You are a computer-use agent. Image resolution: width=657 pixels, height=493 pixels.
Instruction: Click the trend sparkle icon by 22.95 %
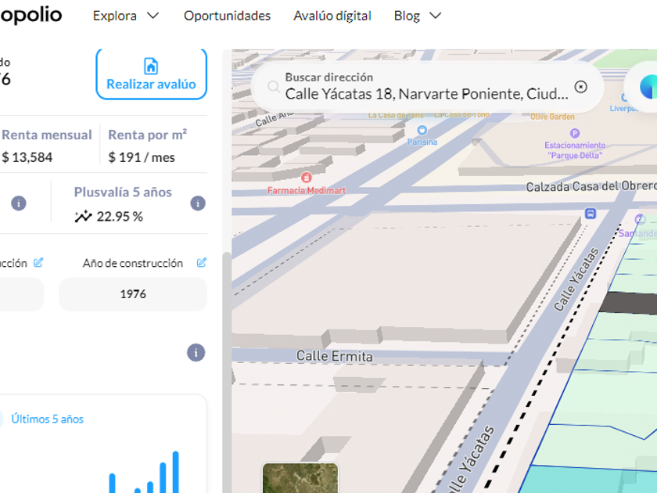[83, 216]
